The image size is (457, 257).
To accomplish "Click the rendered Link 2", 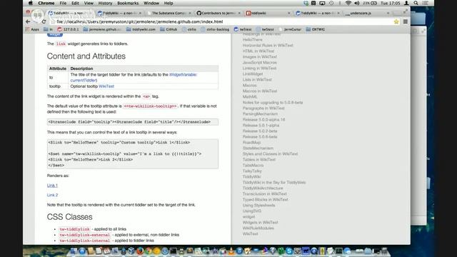I will click(x=52, y=195).
